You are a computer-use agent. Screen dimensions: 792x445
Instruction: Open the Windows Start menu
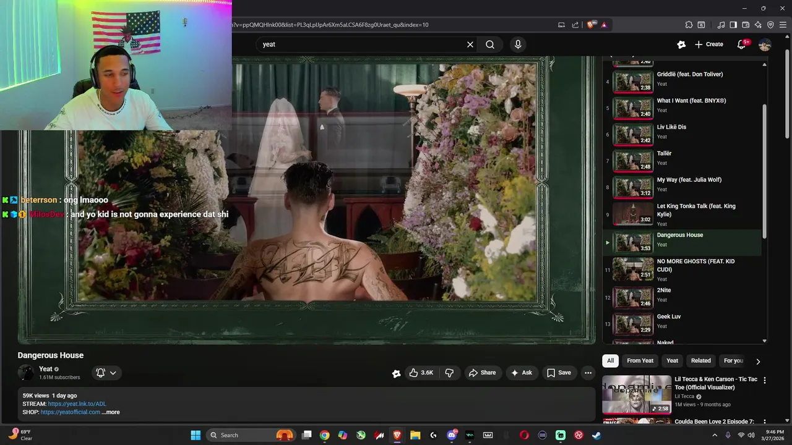click(x=196, y=435)
